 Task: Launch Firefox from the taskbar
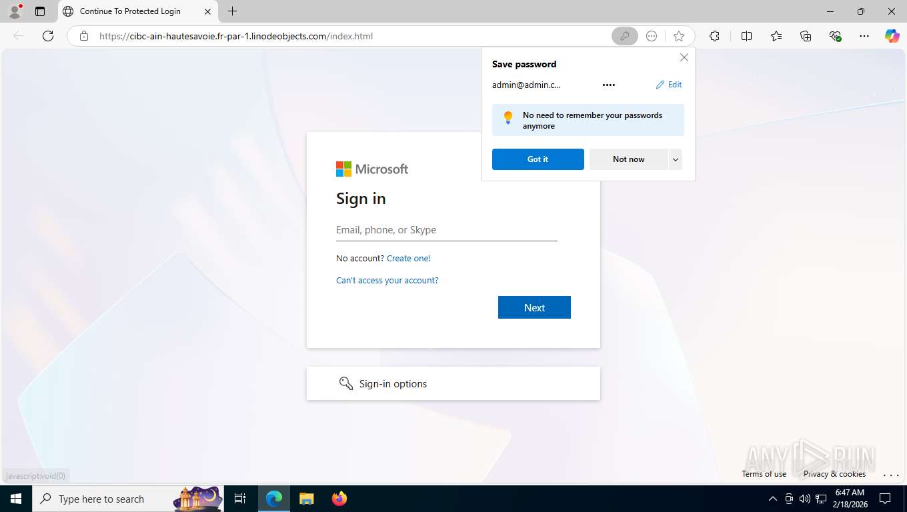point(339,499)
